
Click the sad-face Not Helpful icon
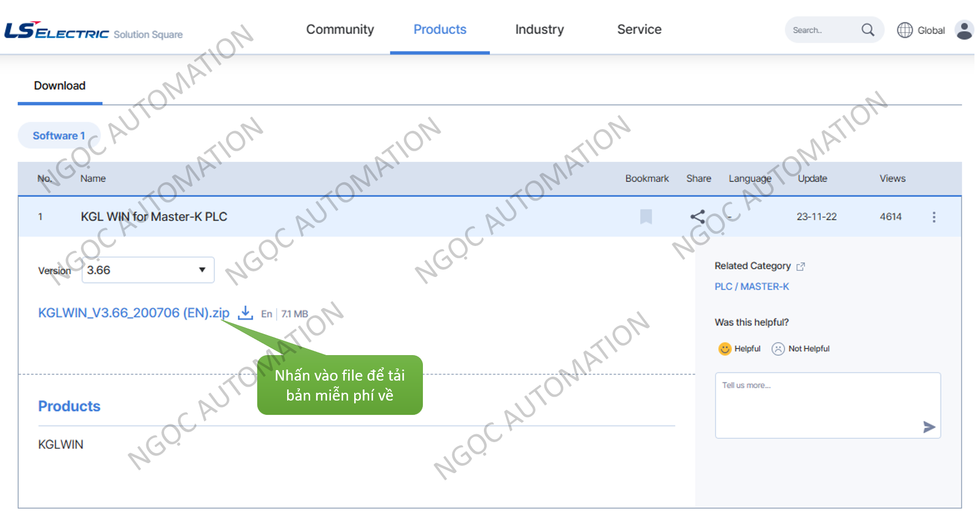coord(778,348)
